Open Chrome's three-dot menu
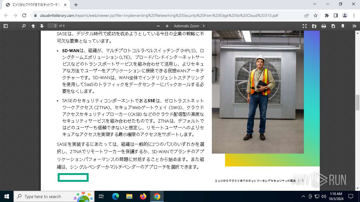The width and height of the screenshot is (360, 202). click(x=354, y=15)
